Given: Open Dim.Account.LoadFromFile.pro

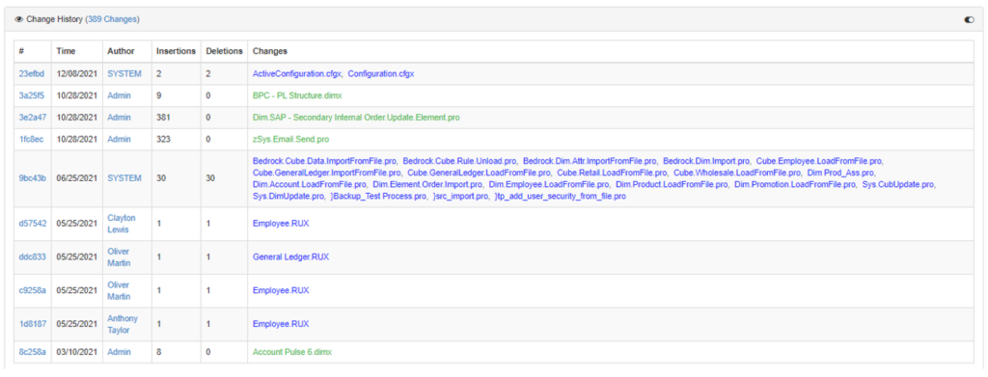Looking at the screenshot, I should (310, 184).
